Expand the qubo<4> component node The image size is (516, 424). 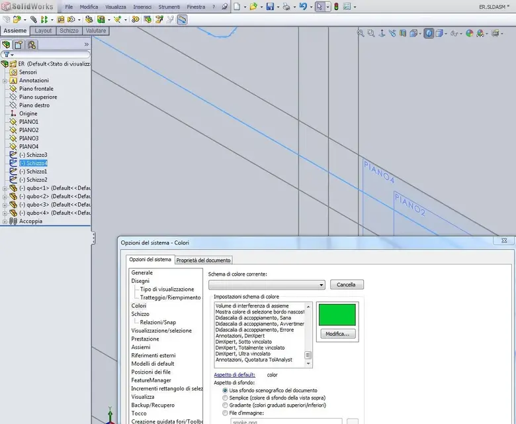pyautogui.click(x=5, y=213)
